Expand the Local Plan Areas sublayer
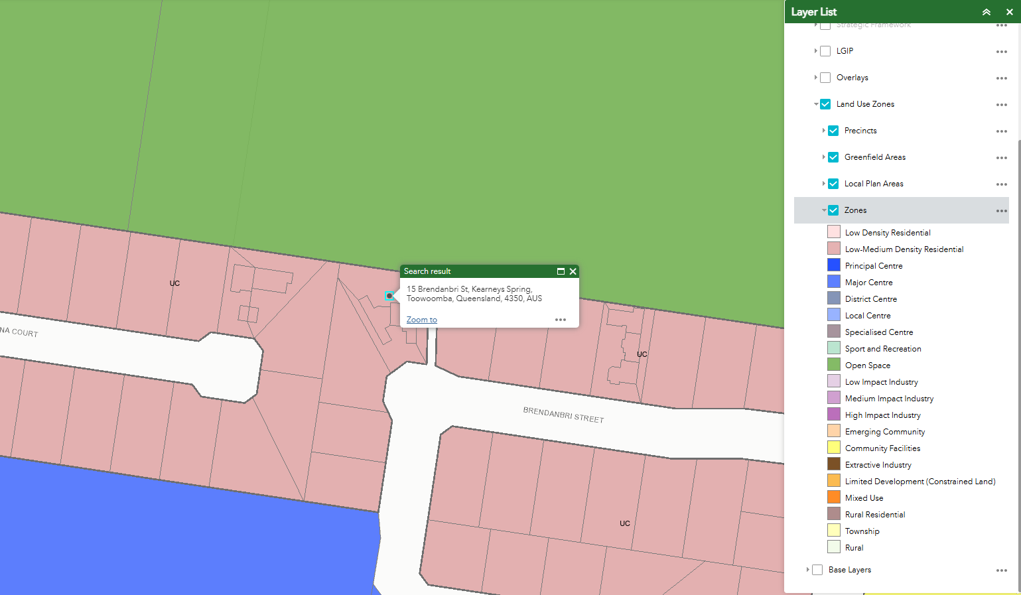 [x=823, y=184]
